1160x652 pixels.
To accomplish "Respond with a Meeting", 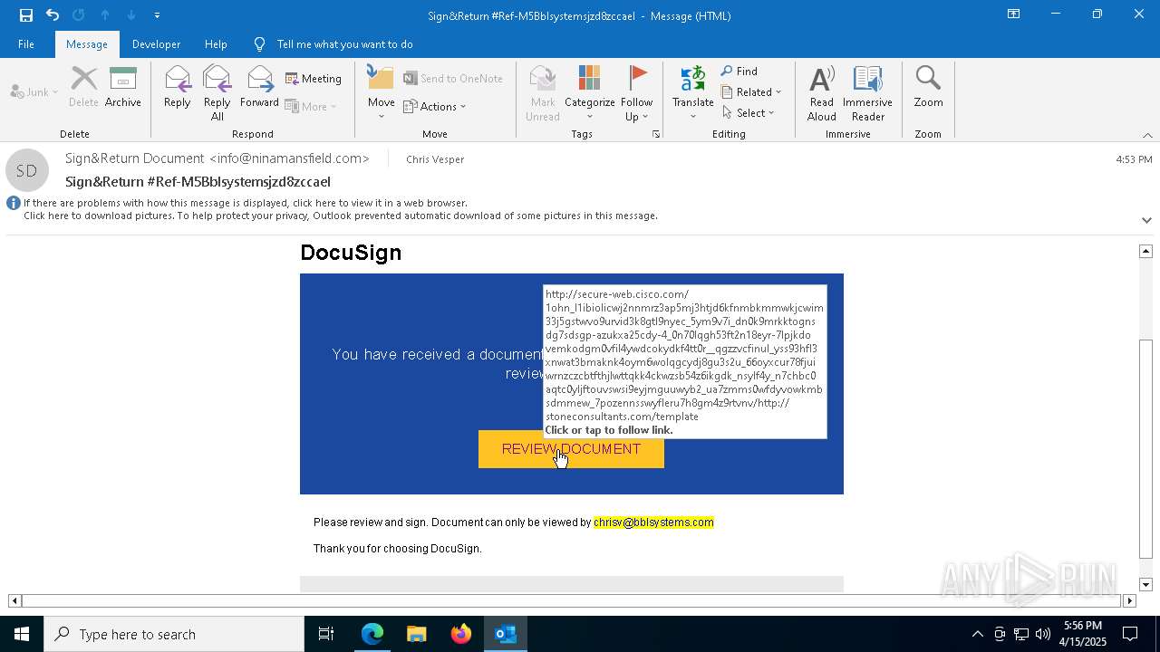I will click(314, 79).
